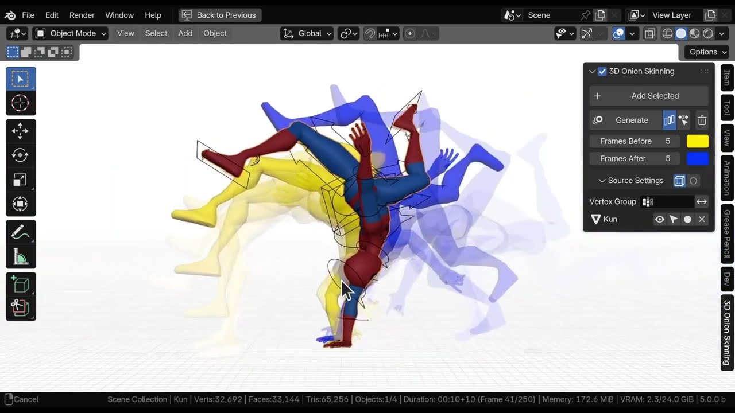Open the pivot point dropdown
The image size is (735, 413).
click(x=349, y=34)
